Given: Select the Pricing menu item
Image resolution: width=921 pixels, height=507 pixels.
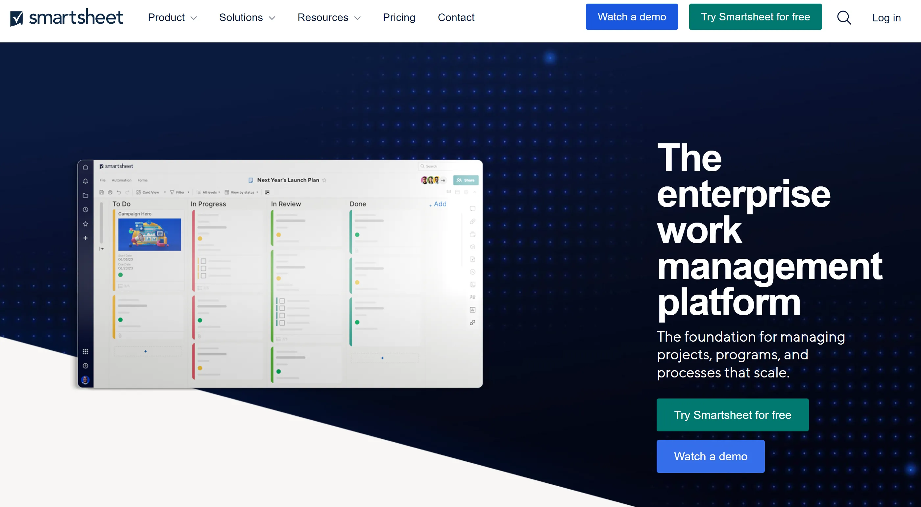Looking at the screenshot, I should [399, 17].
